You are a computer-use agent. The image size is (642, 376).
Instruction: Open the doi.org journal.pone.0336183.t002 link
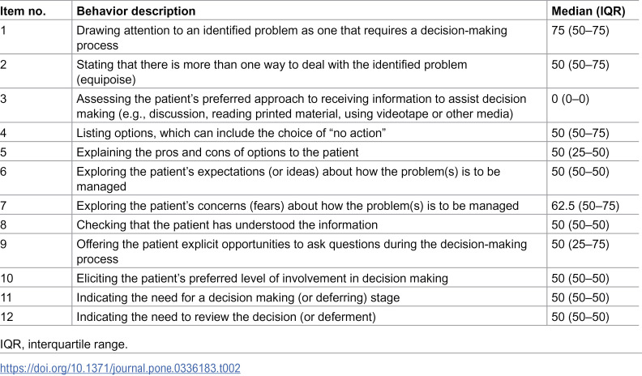(x=120, y=368)
